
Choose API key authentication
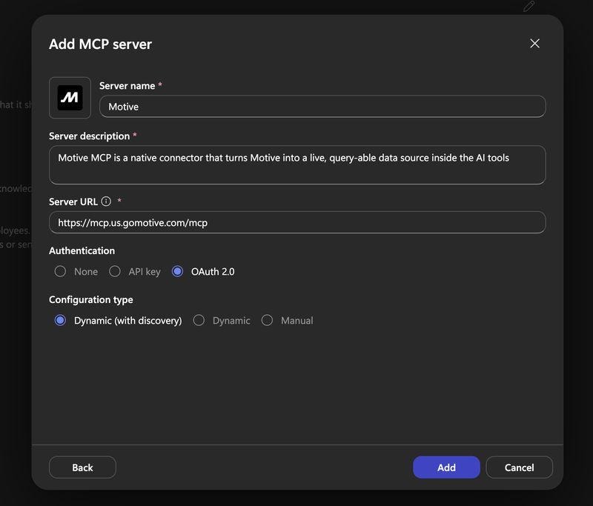pos(115,271)
